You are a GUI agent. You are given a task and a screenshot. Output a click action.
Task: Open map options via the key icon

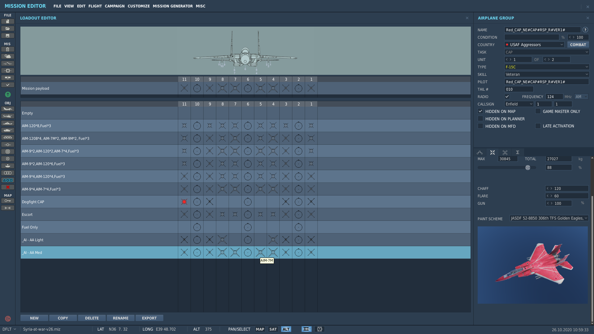8,201
